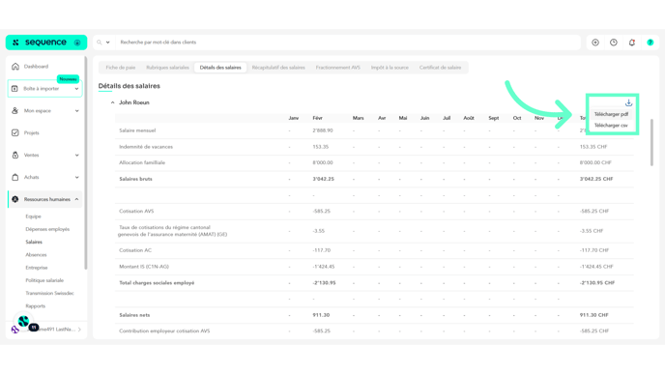Screen dimensions: 665x374
Task: Click the Sequence logo button
Action: coord(45,43)
